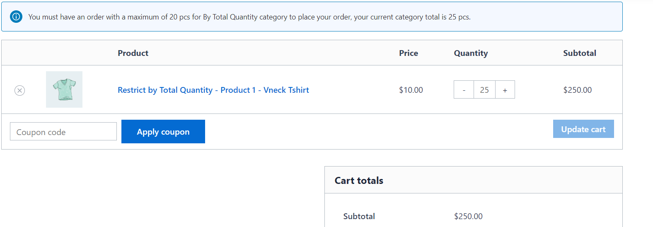Click the Quantity column header
This screenshot has width=653, height=227.
pyautogui.click(x=471, y=53)
